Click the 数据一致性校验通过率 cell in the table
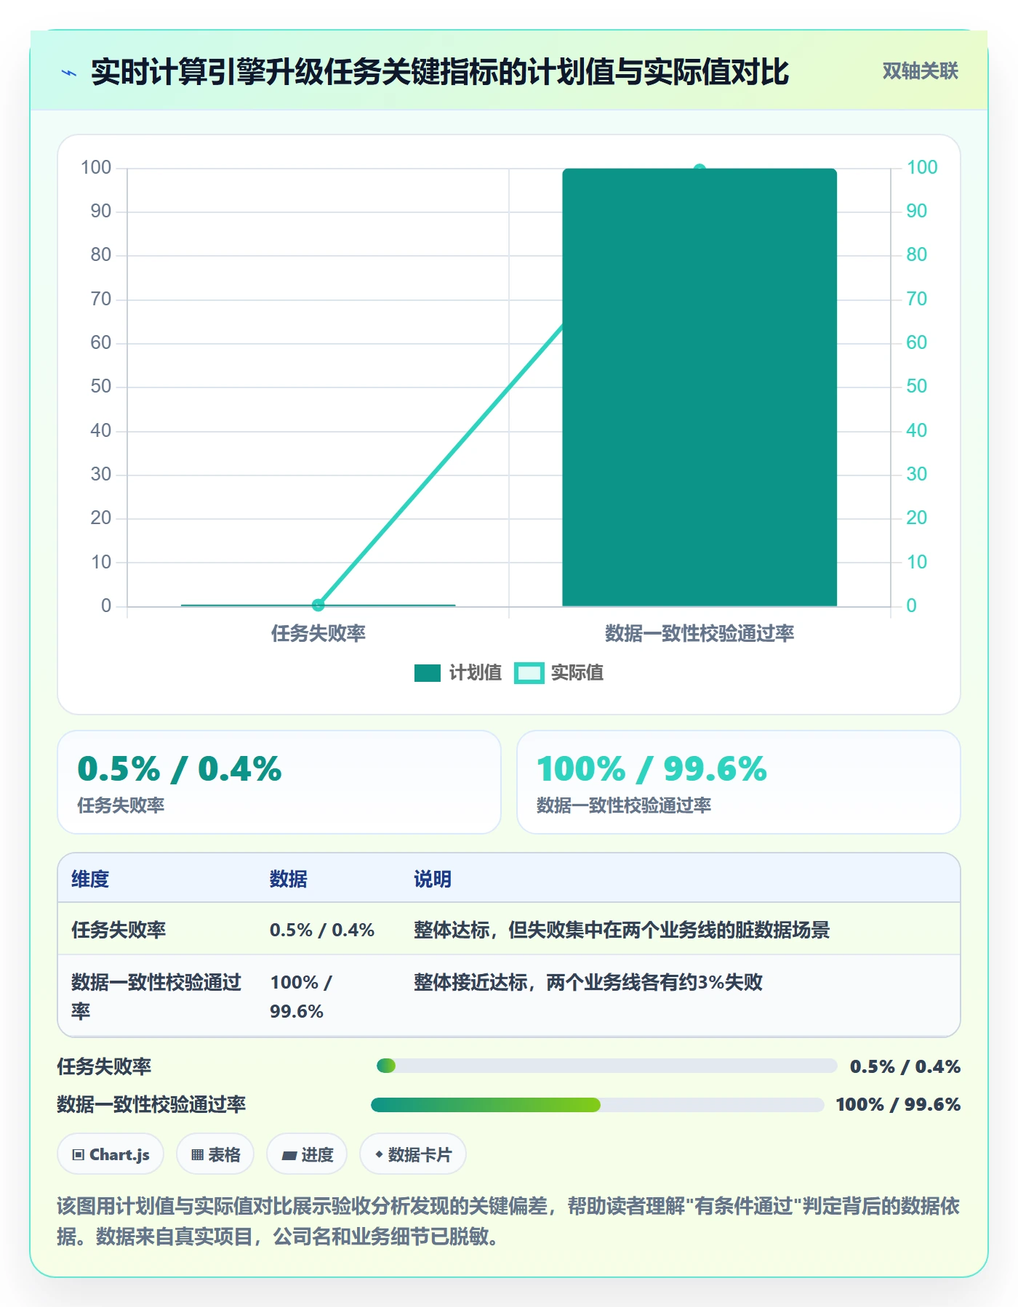The image size is (1018, 1307). 156,997
